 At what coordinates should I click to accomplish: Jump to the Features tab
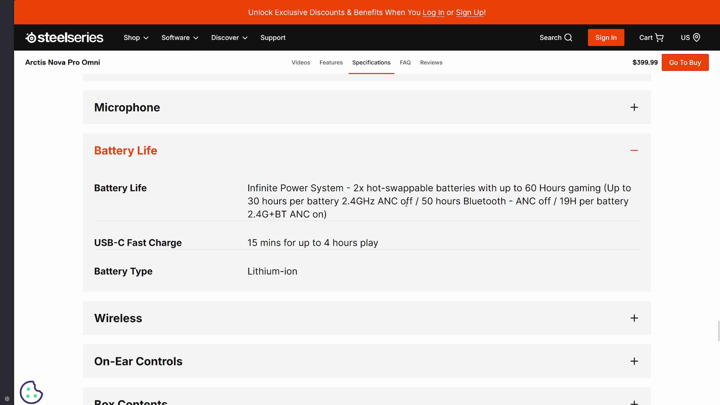pyautogui.click(x=331, y=63)
